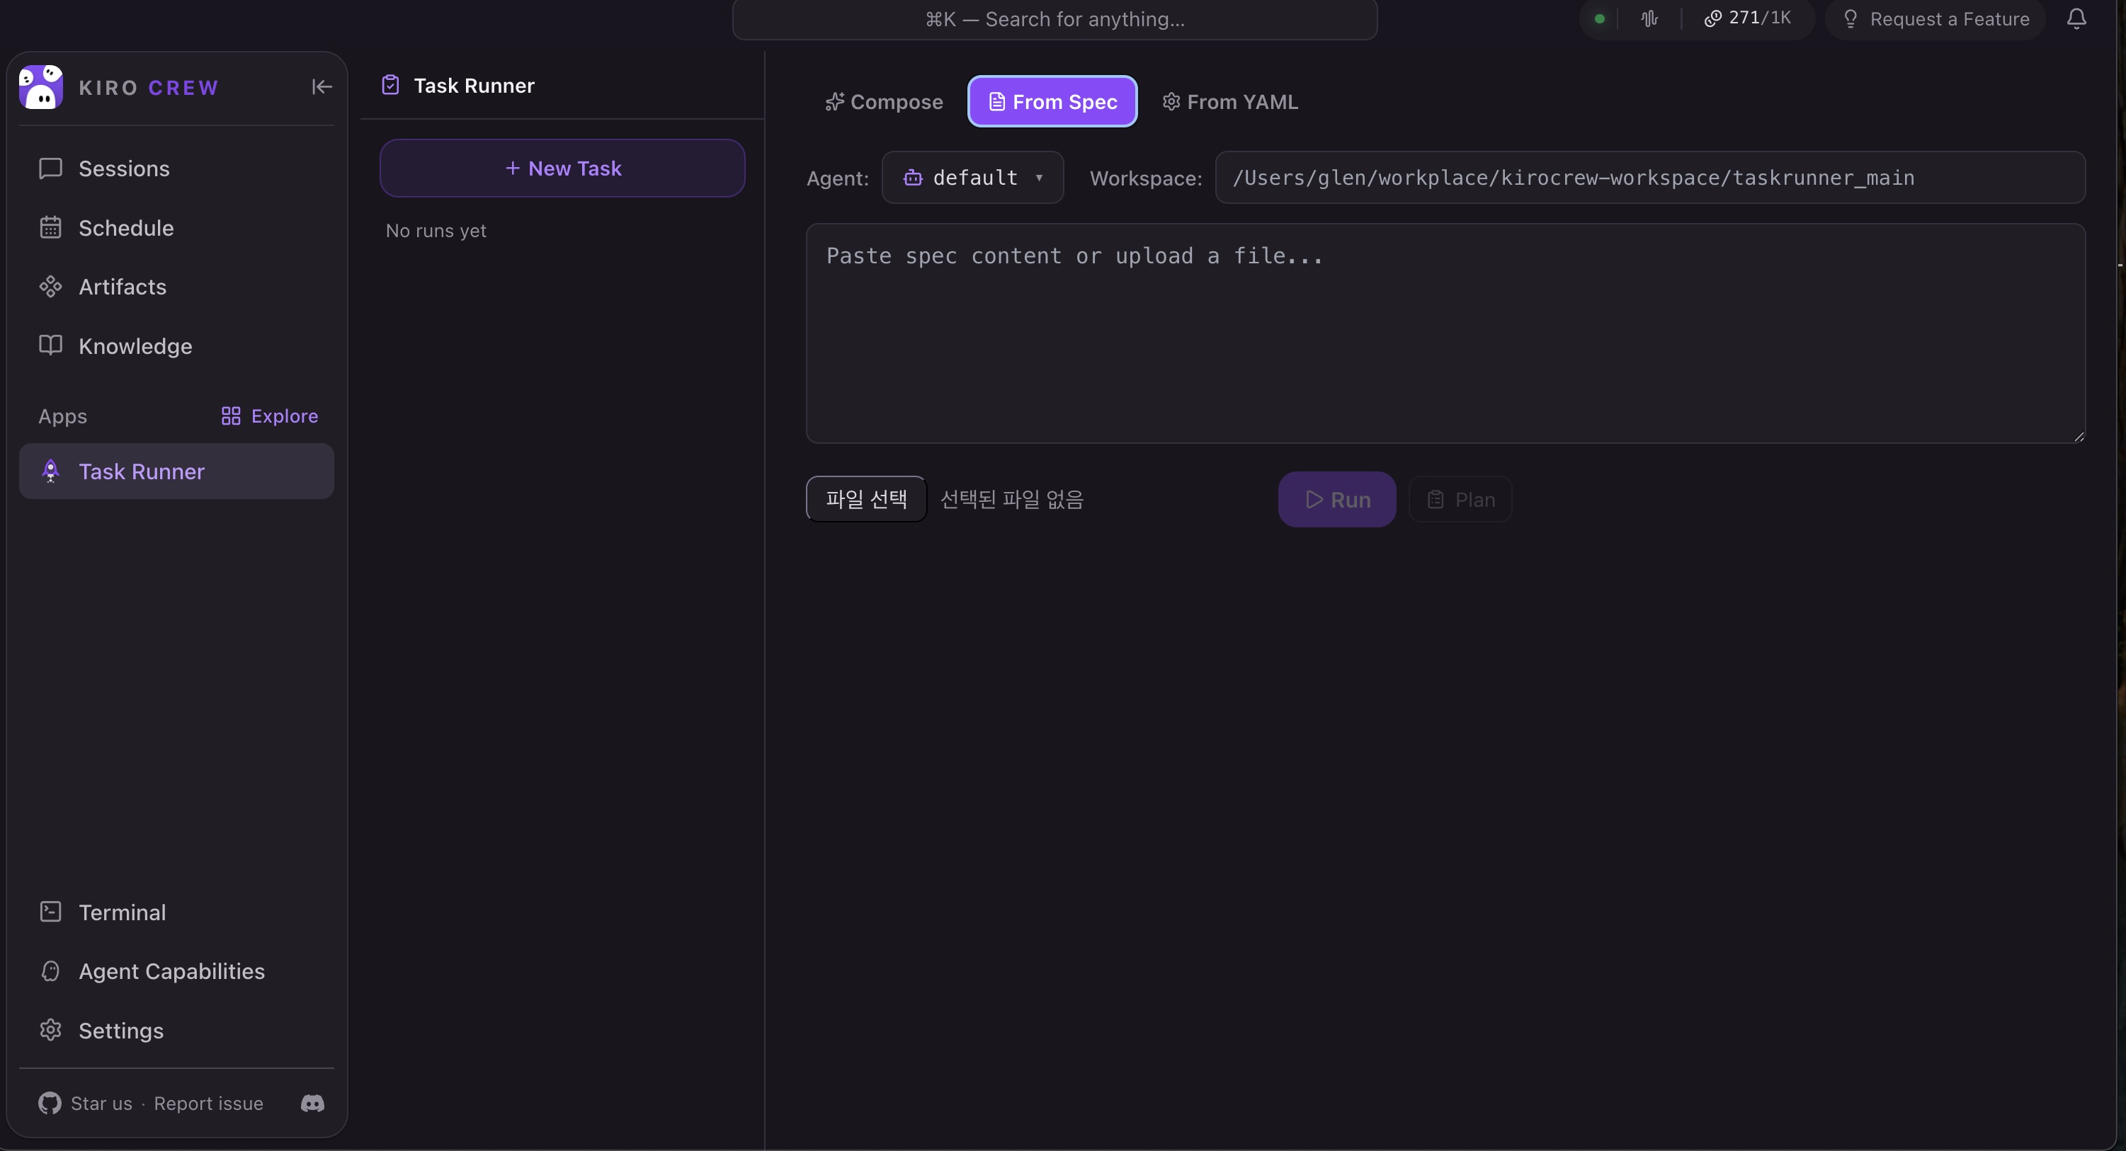Click the Sessions chat bubble icon
This screenshot has width=2126, height=1151.
(50, 168)
